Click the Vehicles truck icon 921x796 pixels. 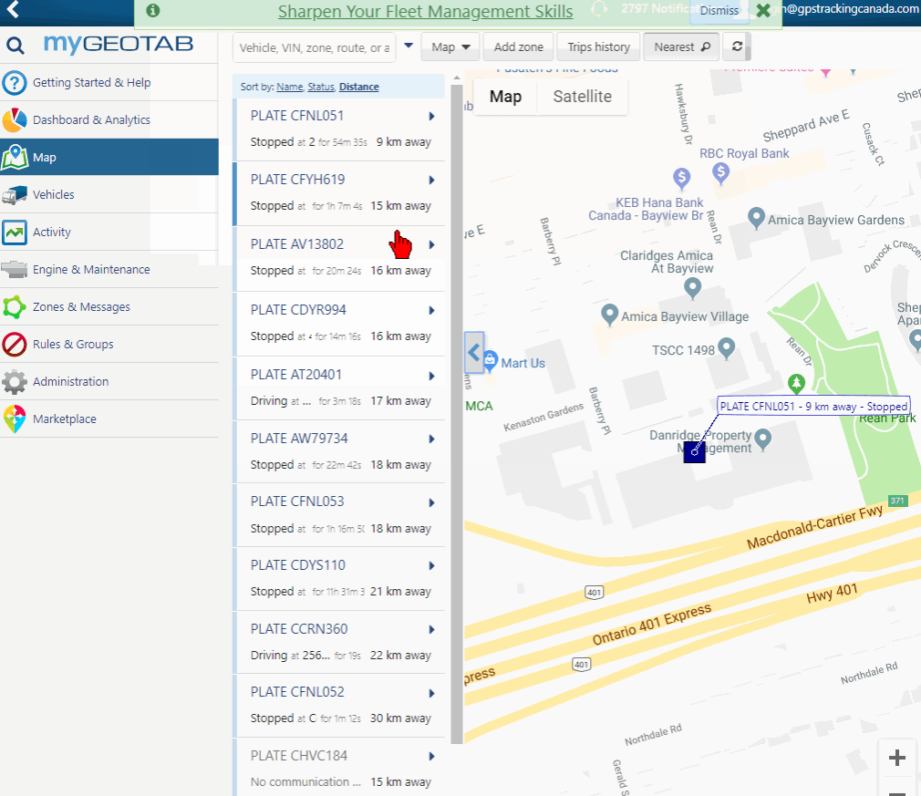coord(14,194)
